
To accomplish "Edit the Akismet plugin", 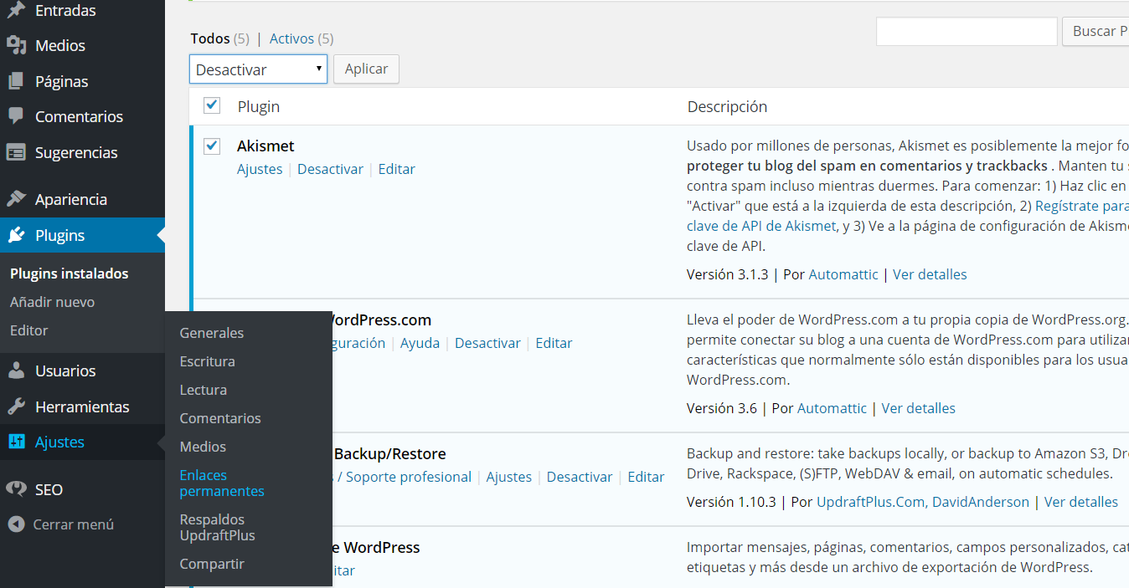I will [x=396, y=169].
